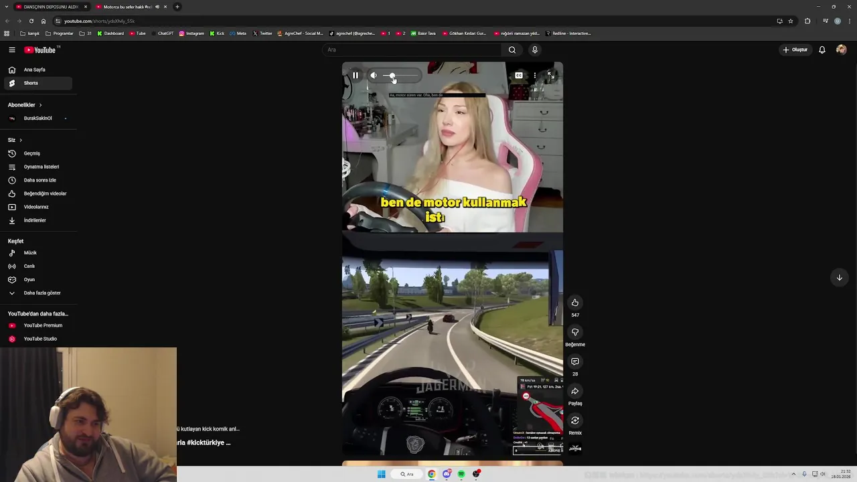Open Videolarınız in sidebar
This screenshot has width=857, height=482.
37,207
